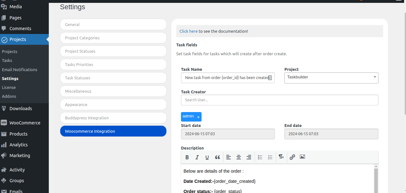Align description text to the right
406x193 pixels.
249,157
